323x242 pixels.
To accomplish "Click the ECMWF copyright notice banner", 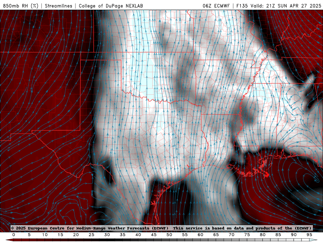I will click(161, 228).
